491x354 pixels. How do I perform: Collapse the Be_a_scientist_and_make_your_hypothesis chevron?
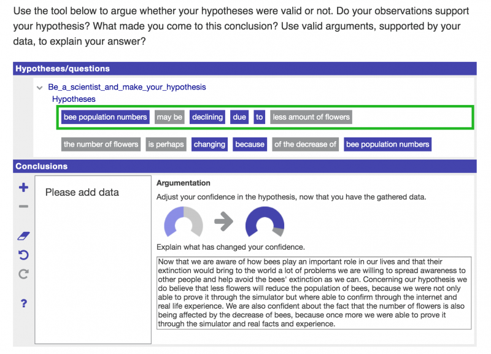coord(40,88)
